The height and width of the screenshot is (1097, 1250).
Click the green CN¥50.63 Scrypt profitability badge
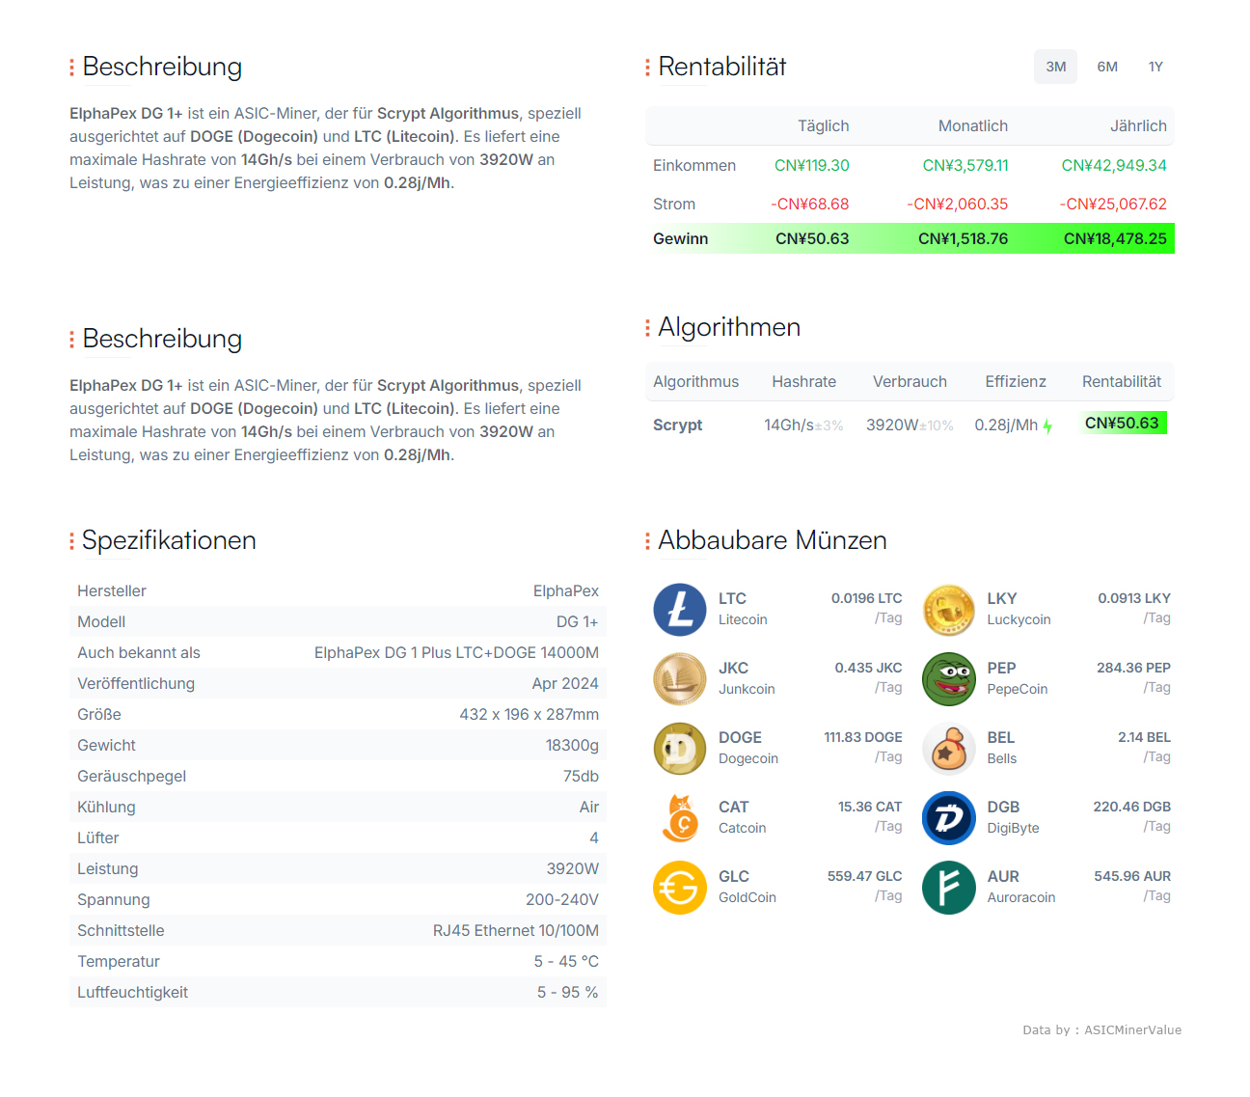coord(1122,423)
